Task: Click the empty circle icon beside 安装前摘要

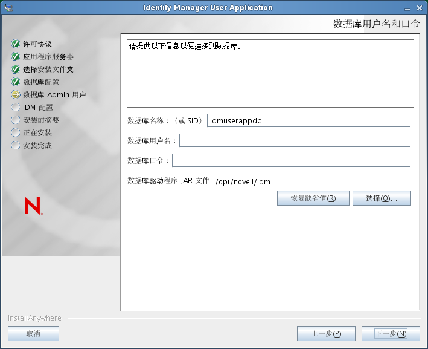Action: click(x=16, y=120)
